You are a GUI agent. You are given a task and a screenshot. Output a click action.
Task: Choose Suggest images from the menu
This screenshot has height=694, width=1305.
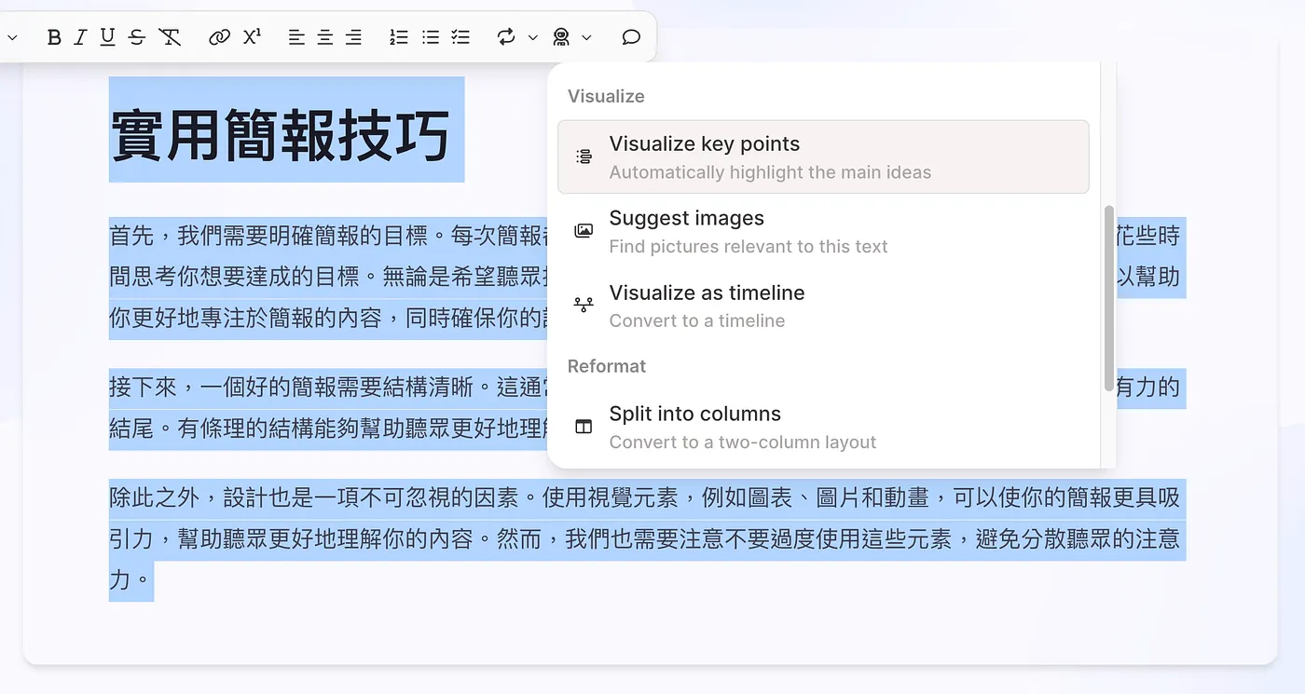tap(823, 231)
